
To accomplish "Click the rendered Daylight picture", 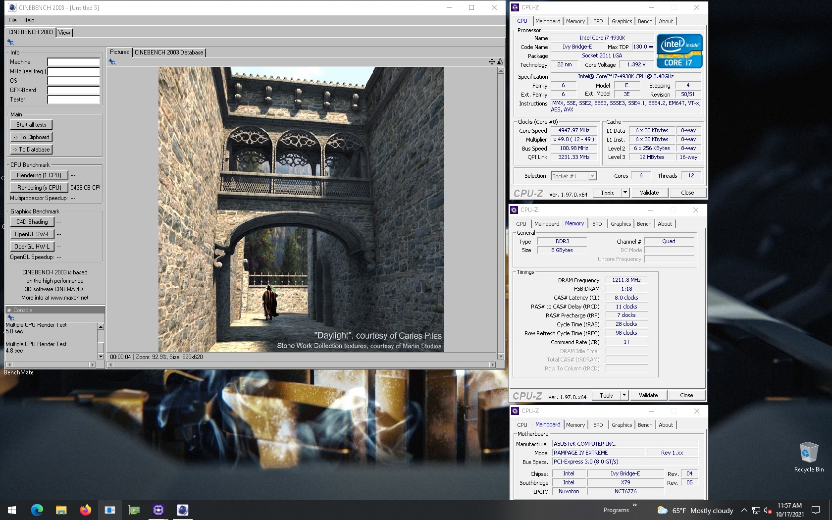I will pyautogui.click(x=301, y=209).
